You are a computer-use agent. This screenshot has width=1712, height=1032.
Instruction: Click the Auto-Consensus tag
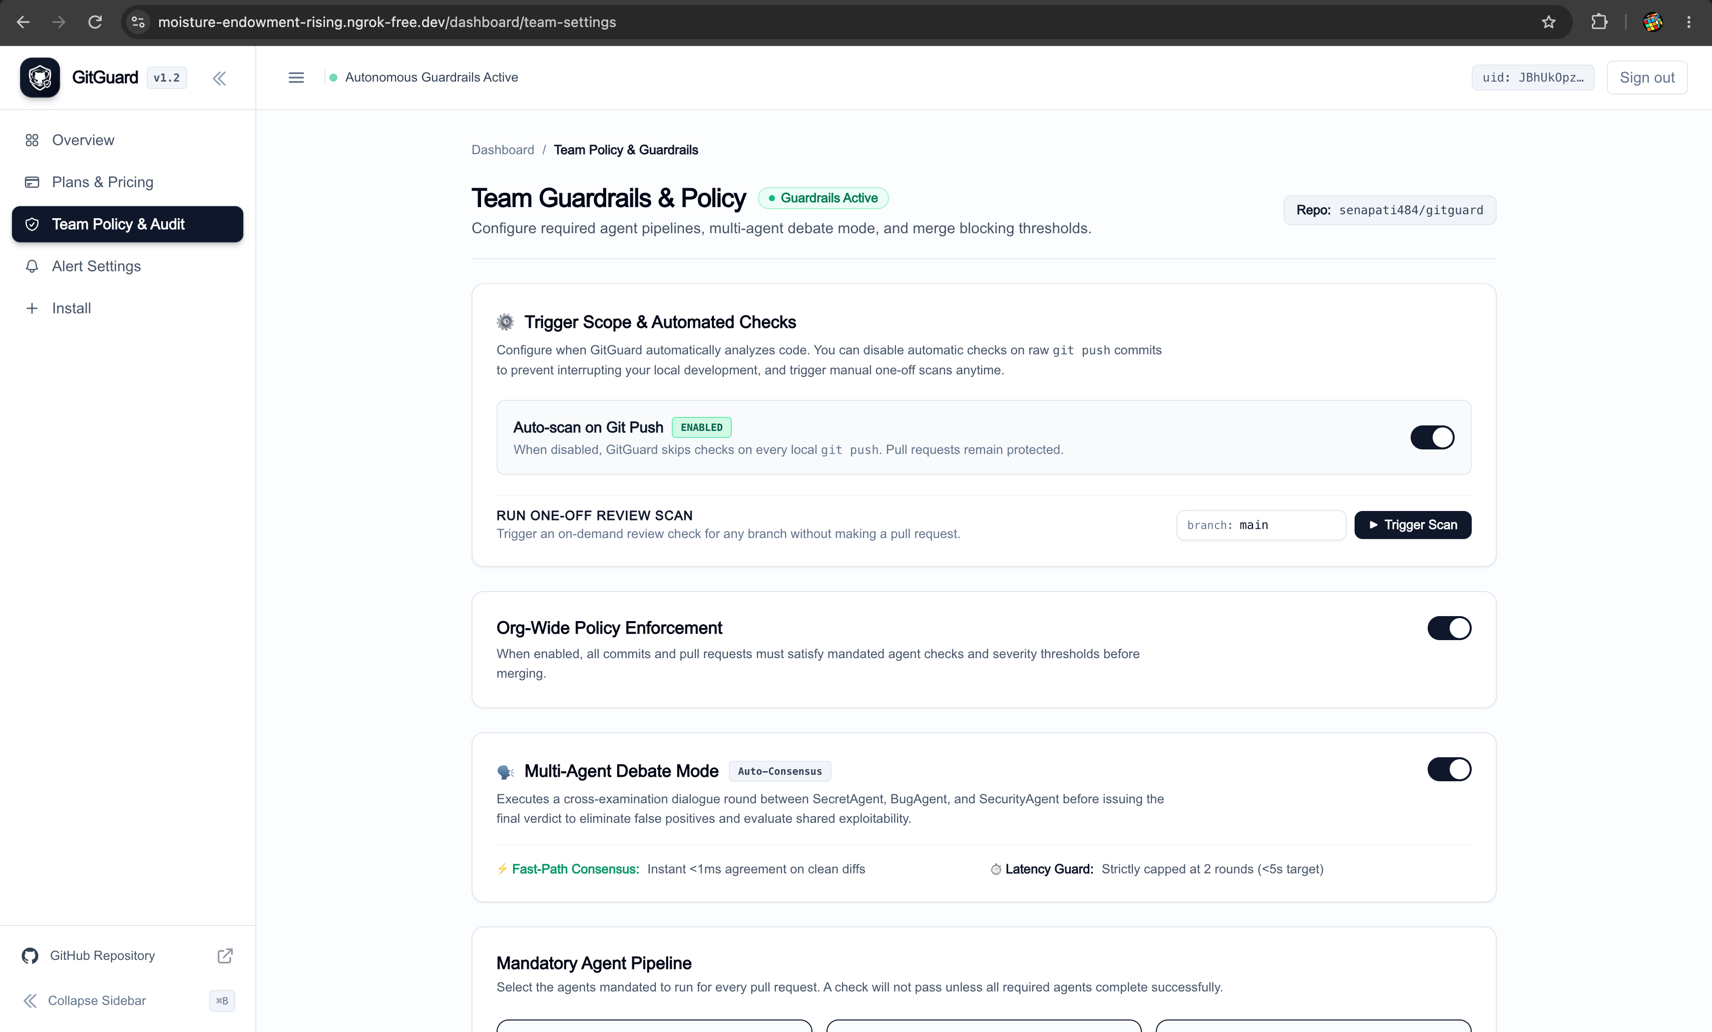[x=779, y=772]
